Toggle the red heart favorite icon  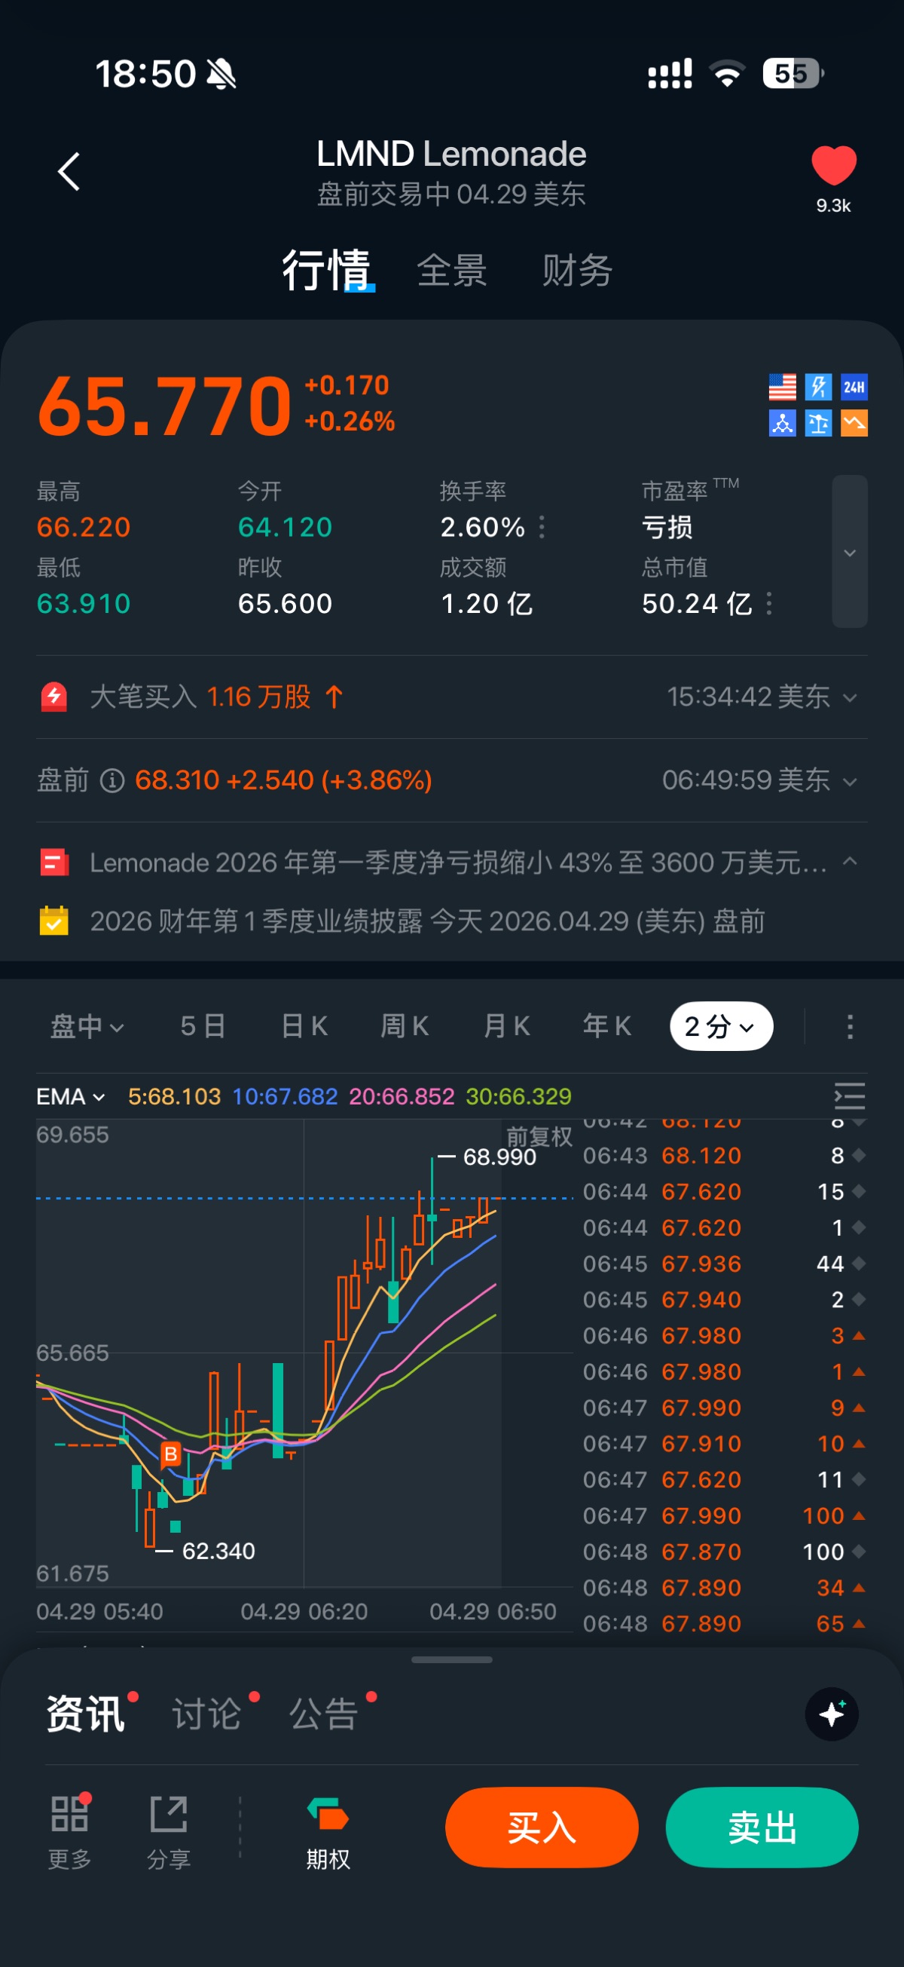click(x=833, y=165)
